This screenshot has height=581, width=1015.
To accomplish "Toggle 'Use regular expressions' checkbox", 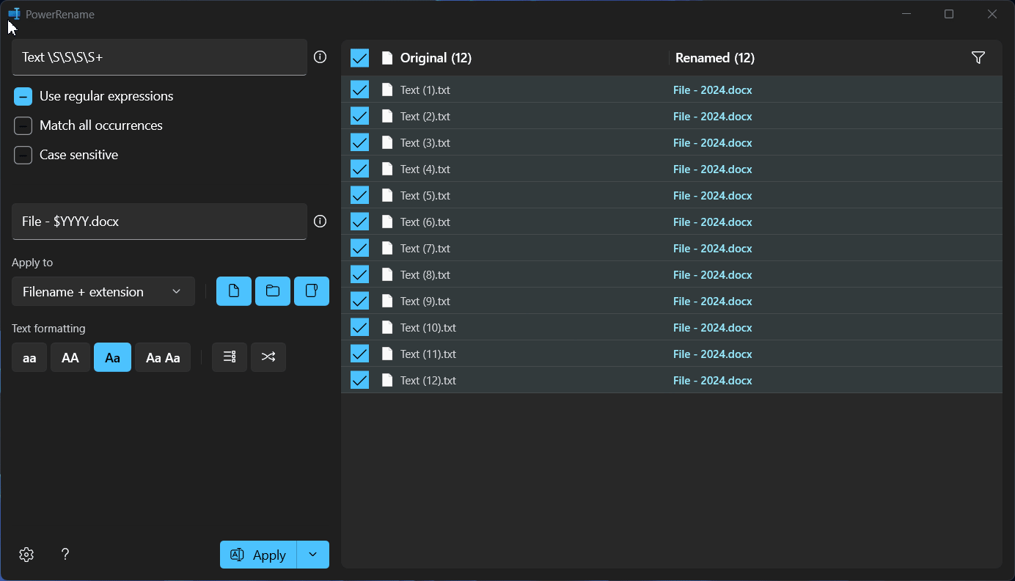I will [x=23, y=97].
